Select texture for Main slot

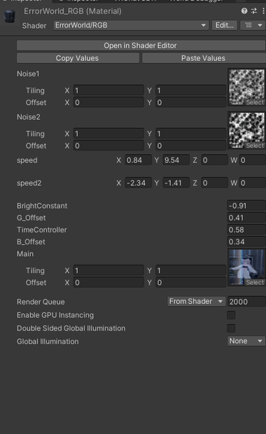[255, 282]
